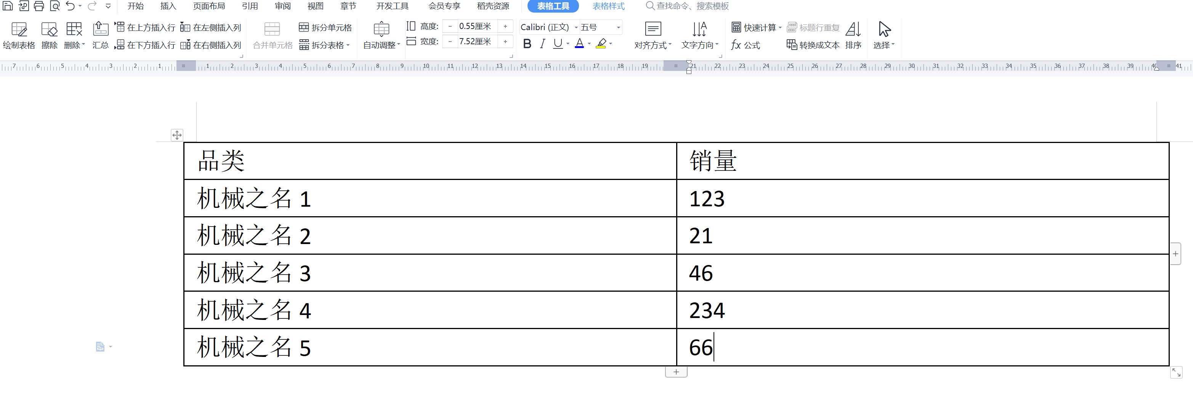This screenshot has width=1193, height=400.
Task: Insert column to the right (在右侧插入列)
Action: pyautogui.click(x=211, y=45)
